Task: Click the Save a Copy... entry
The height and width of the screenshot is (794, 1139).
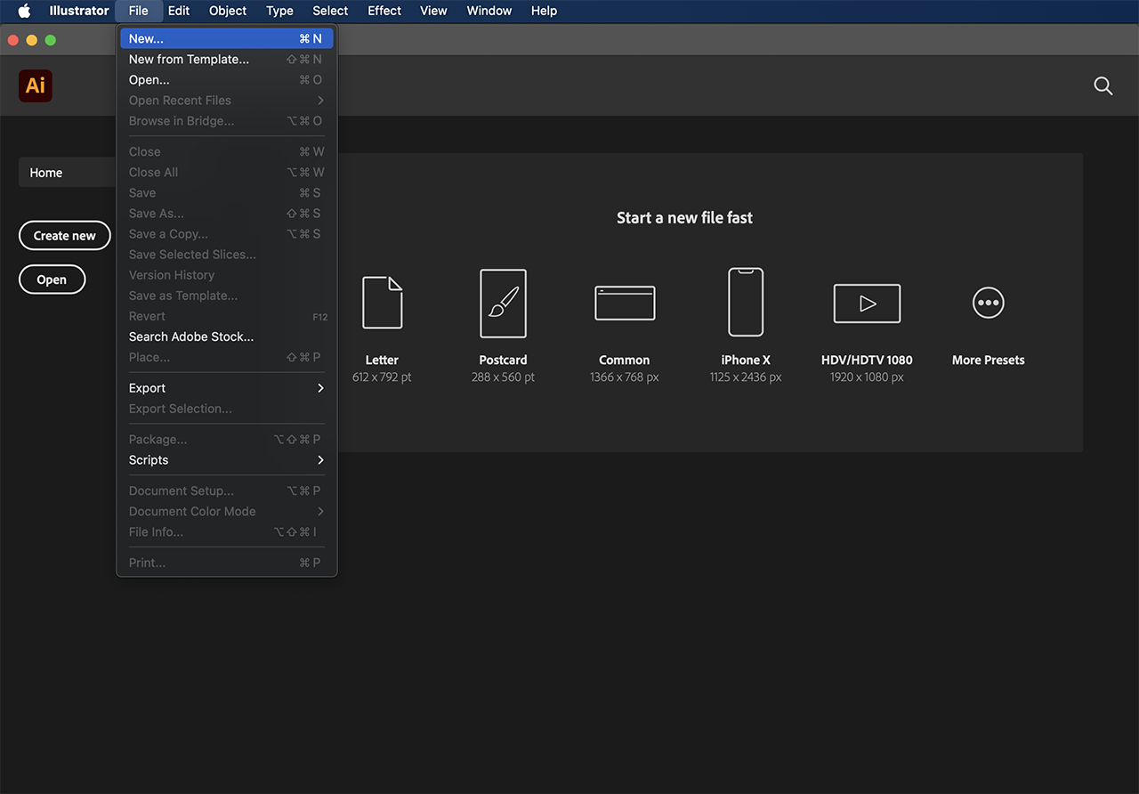Action: (x=227, y=234)
